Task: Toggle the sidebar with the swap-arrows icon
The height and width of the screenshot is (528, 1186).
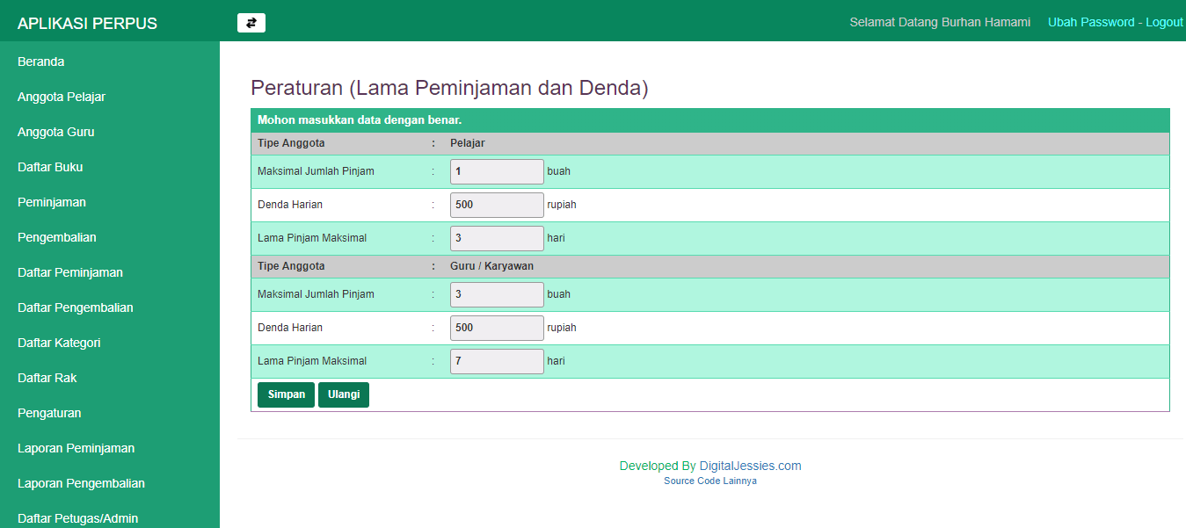Action: (x=251, y=23)
